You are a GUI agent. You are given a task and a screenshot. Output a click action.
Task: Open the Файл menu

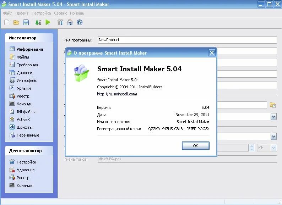[7, 13]
